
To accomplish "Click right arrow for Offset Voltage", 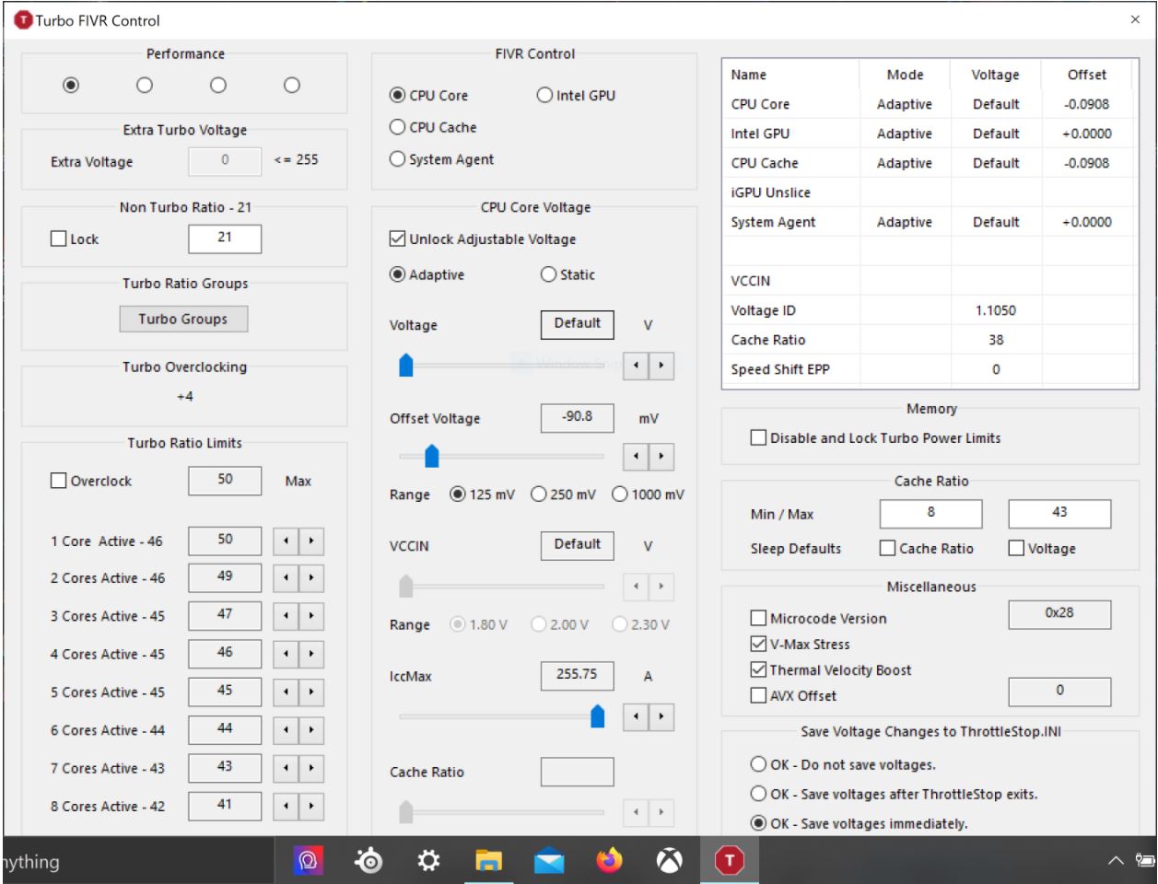I will click(x=661, y=457).
